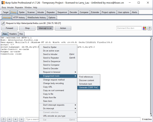Image resolution: width=153 pixels, height=122 pixels.
Task: Choose Do an active scan
Action: (x=58, y=51)
